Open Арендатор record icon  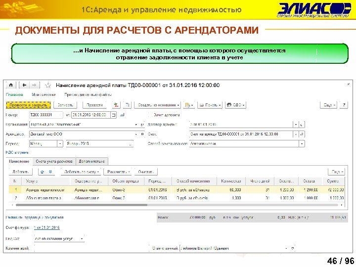(142, 134)
